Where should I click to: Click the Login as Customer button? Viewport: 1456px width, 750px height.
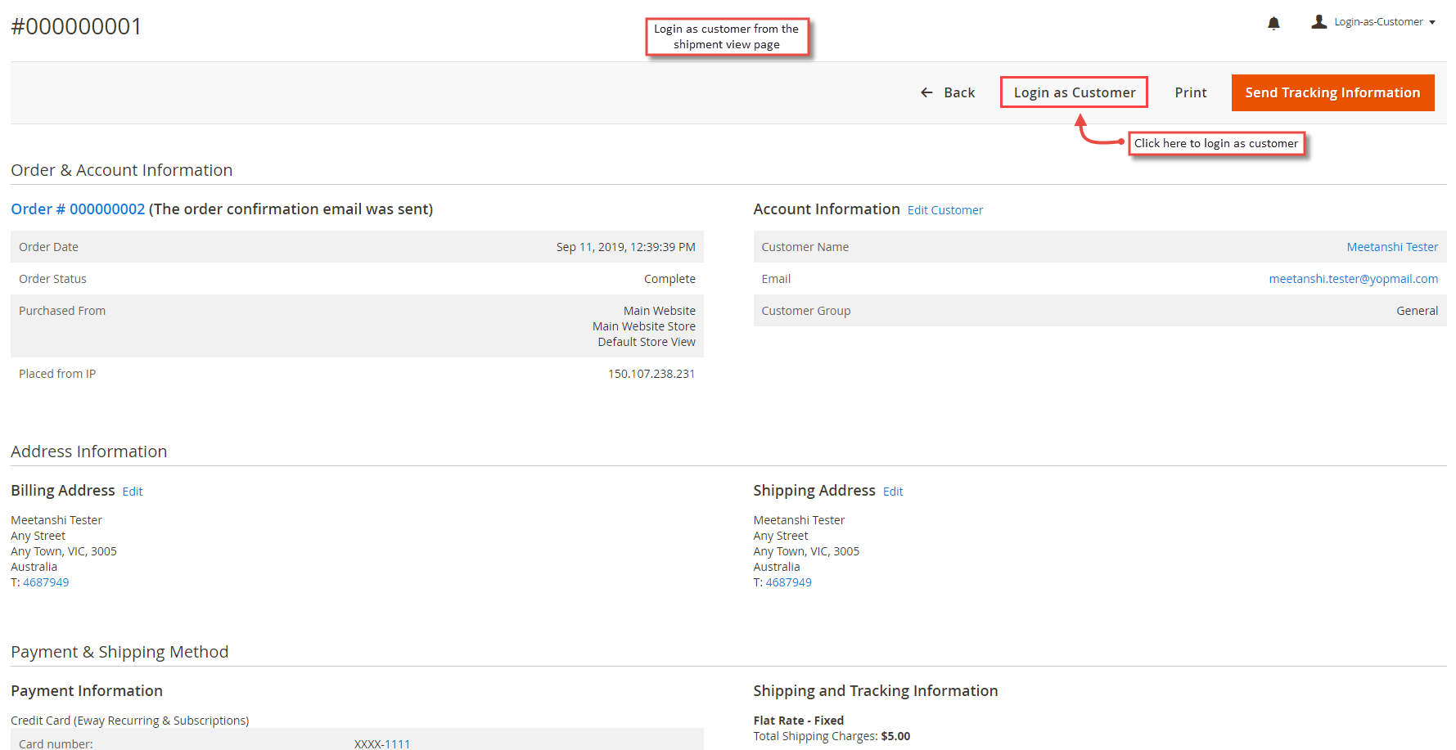(1074, 92)
